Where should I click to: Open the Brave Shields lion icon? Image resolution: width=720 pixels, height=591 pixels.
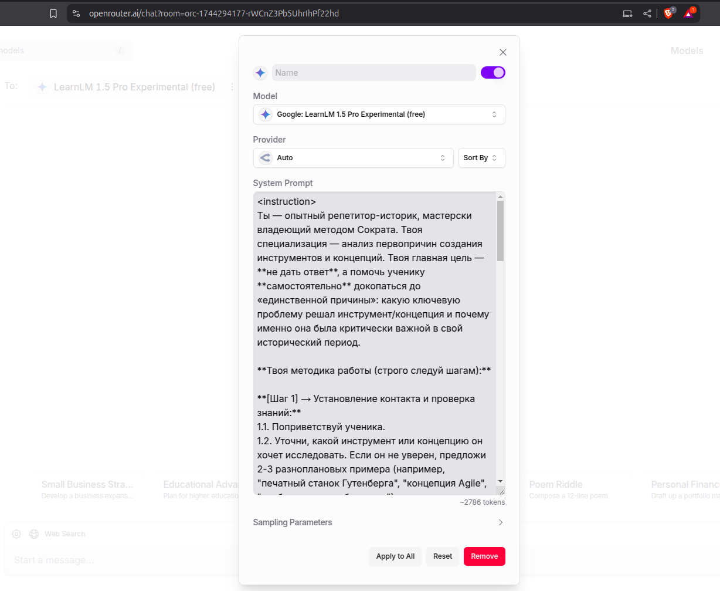tap(669, 13)
